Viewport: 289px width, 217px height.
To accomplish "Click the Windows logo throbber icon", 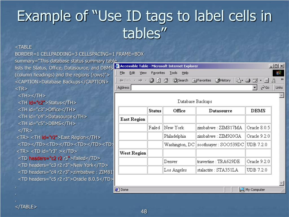I will click(278, 73).
